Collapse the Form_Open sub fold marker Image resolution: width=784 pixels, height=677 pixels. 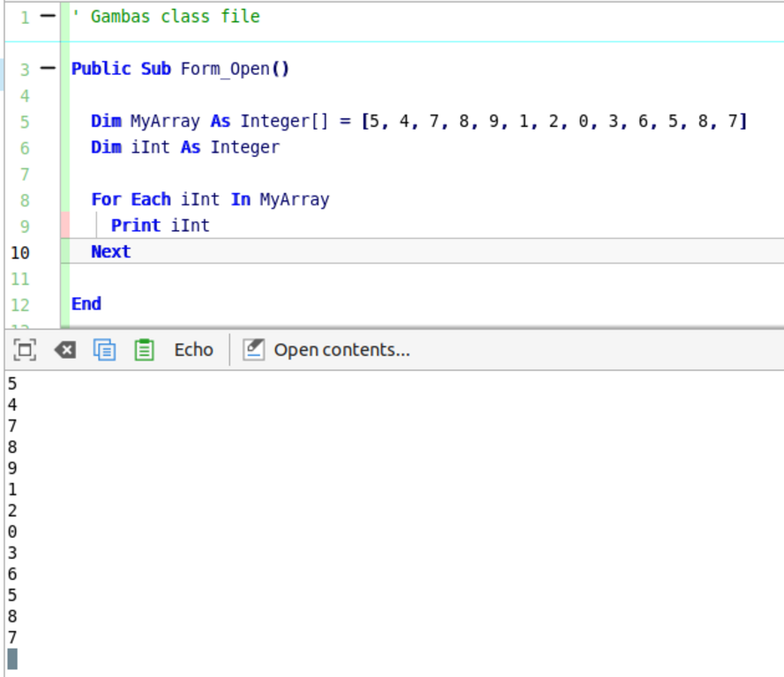[48, 69]
